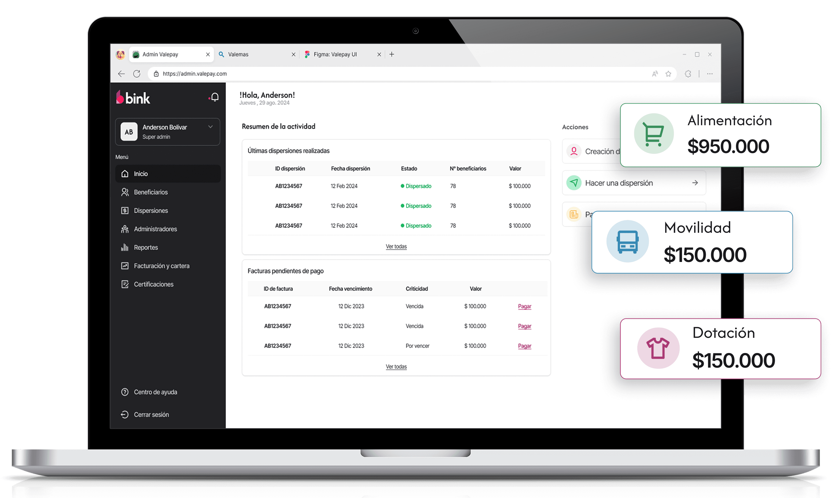Open browser settings ellipsis menu
834x498 pixels.
(x=710, y=74)
